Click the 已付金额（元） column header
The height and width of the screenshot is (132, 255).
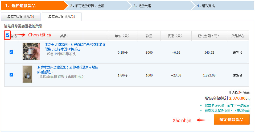(x=209, y=36)
